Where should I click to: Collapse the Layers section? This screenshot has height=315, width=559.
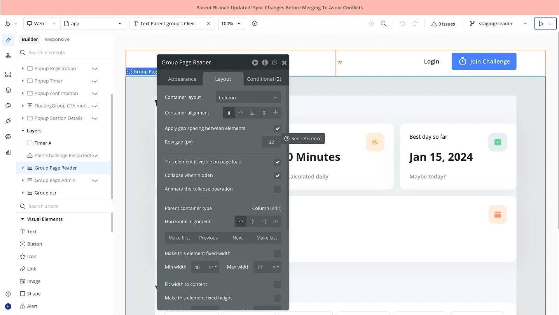(x=23, y=131)
